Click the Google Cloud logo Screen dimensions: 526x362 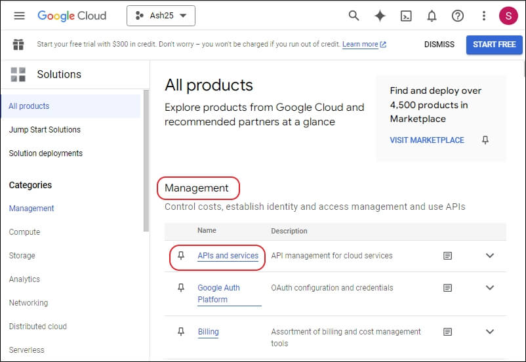click(x=71, y=16)
